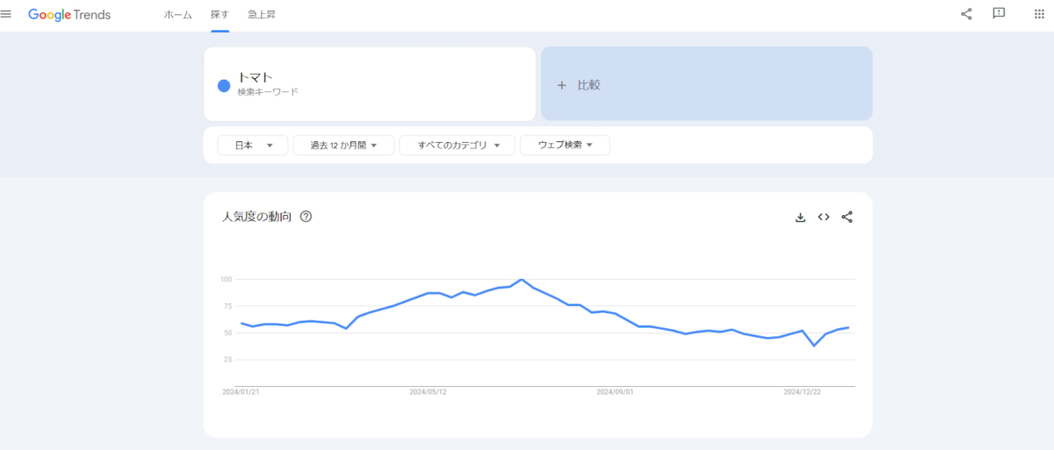Share the 人気度の動向 chart
The width and height of the screenshot is (1054, 450).
(847, 218)
